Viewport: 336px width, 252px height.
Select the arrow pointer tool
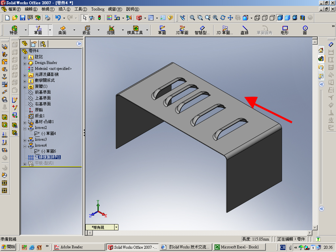[85, 18]
